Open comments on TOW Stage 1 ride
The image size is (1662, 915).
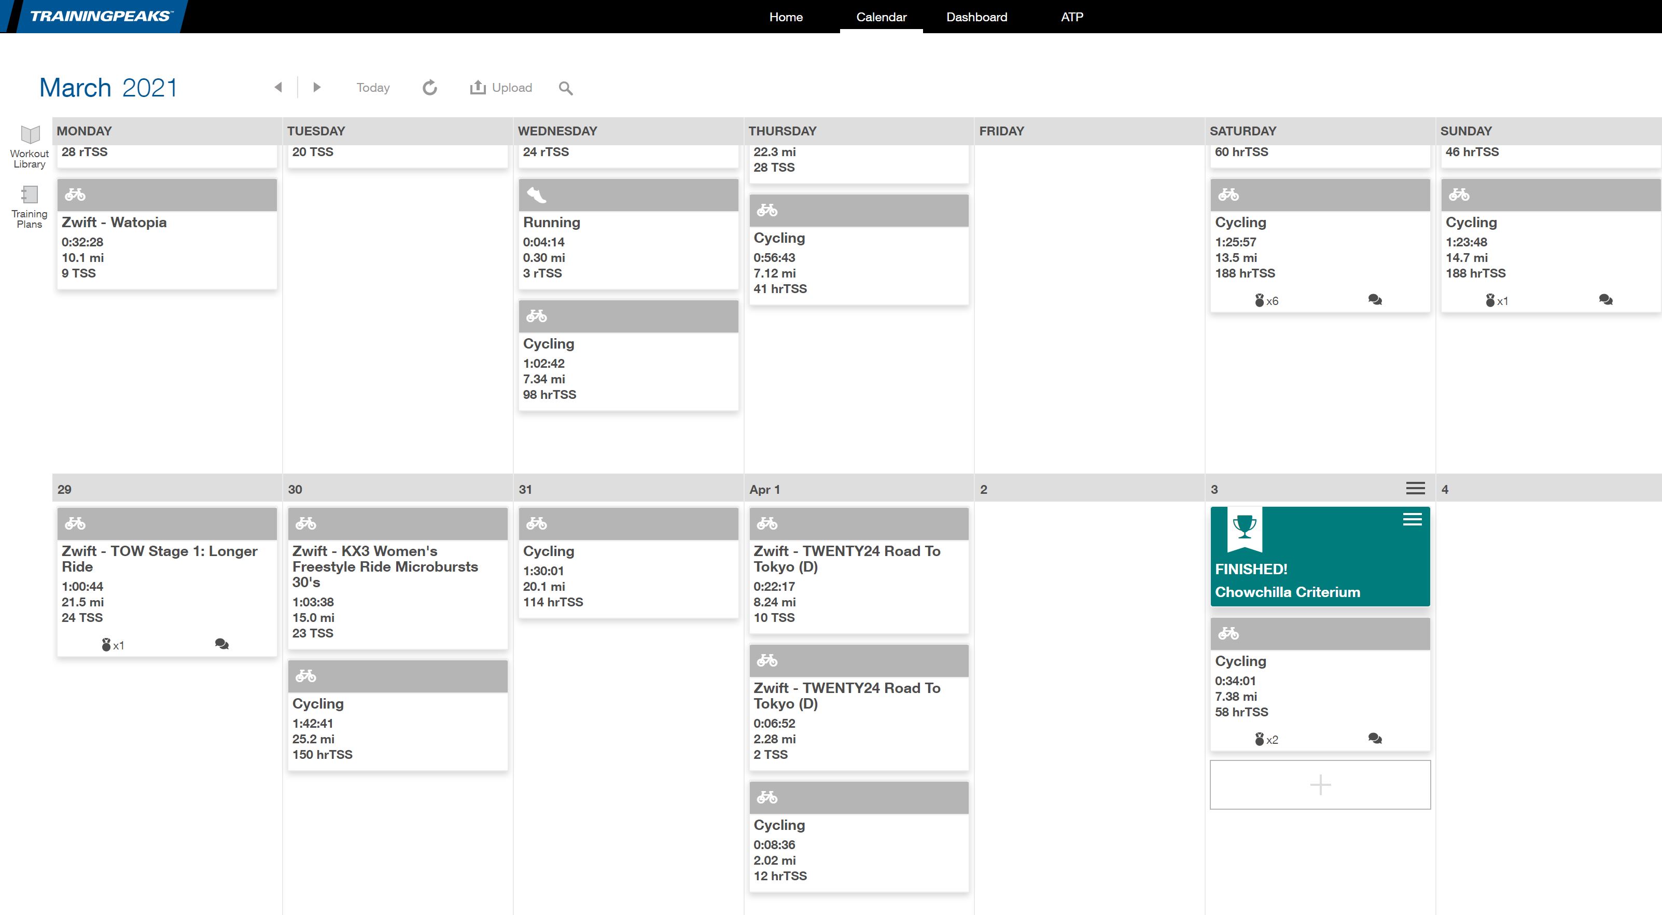click(x=222, y=645)
